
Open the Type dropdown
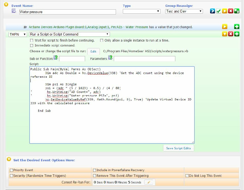pos(141,11)
